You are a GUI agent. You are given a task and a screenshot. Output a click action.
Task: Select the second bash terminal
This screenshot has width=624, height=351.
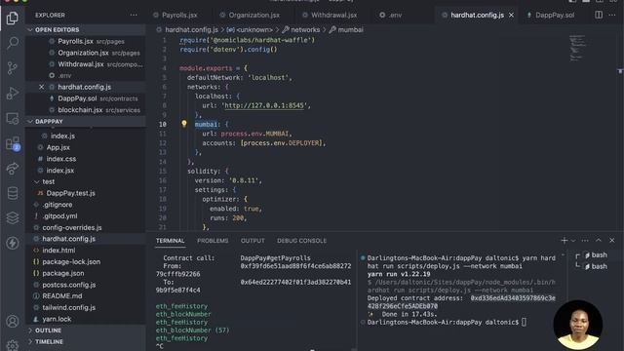point(596,266)
